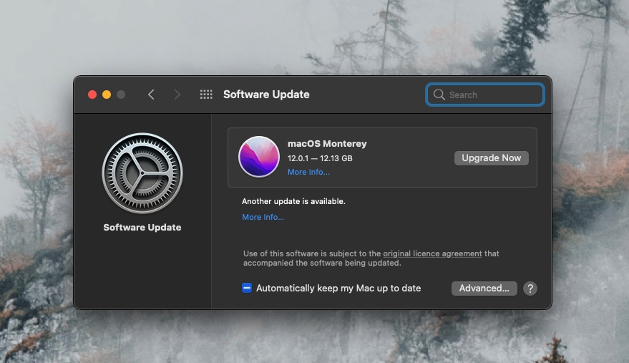Click the Upgrade Now button

[492, 158]
